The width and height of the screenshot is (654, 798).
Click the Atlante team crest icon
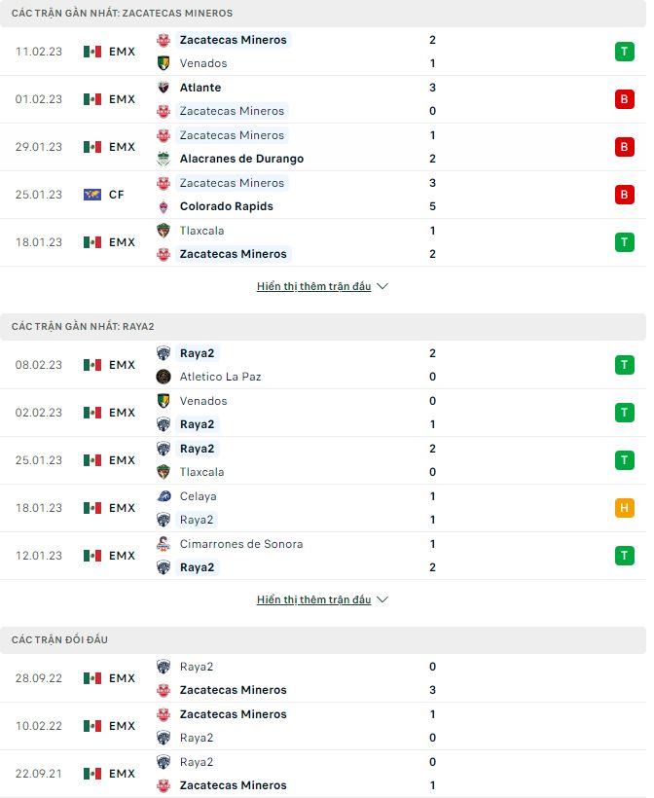(163, 88)
